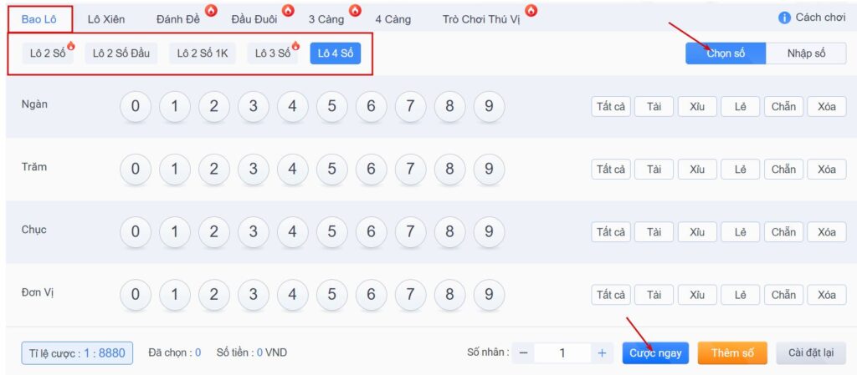
Task: Select Tất cả in Ngàn row
Action: 611,106
